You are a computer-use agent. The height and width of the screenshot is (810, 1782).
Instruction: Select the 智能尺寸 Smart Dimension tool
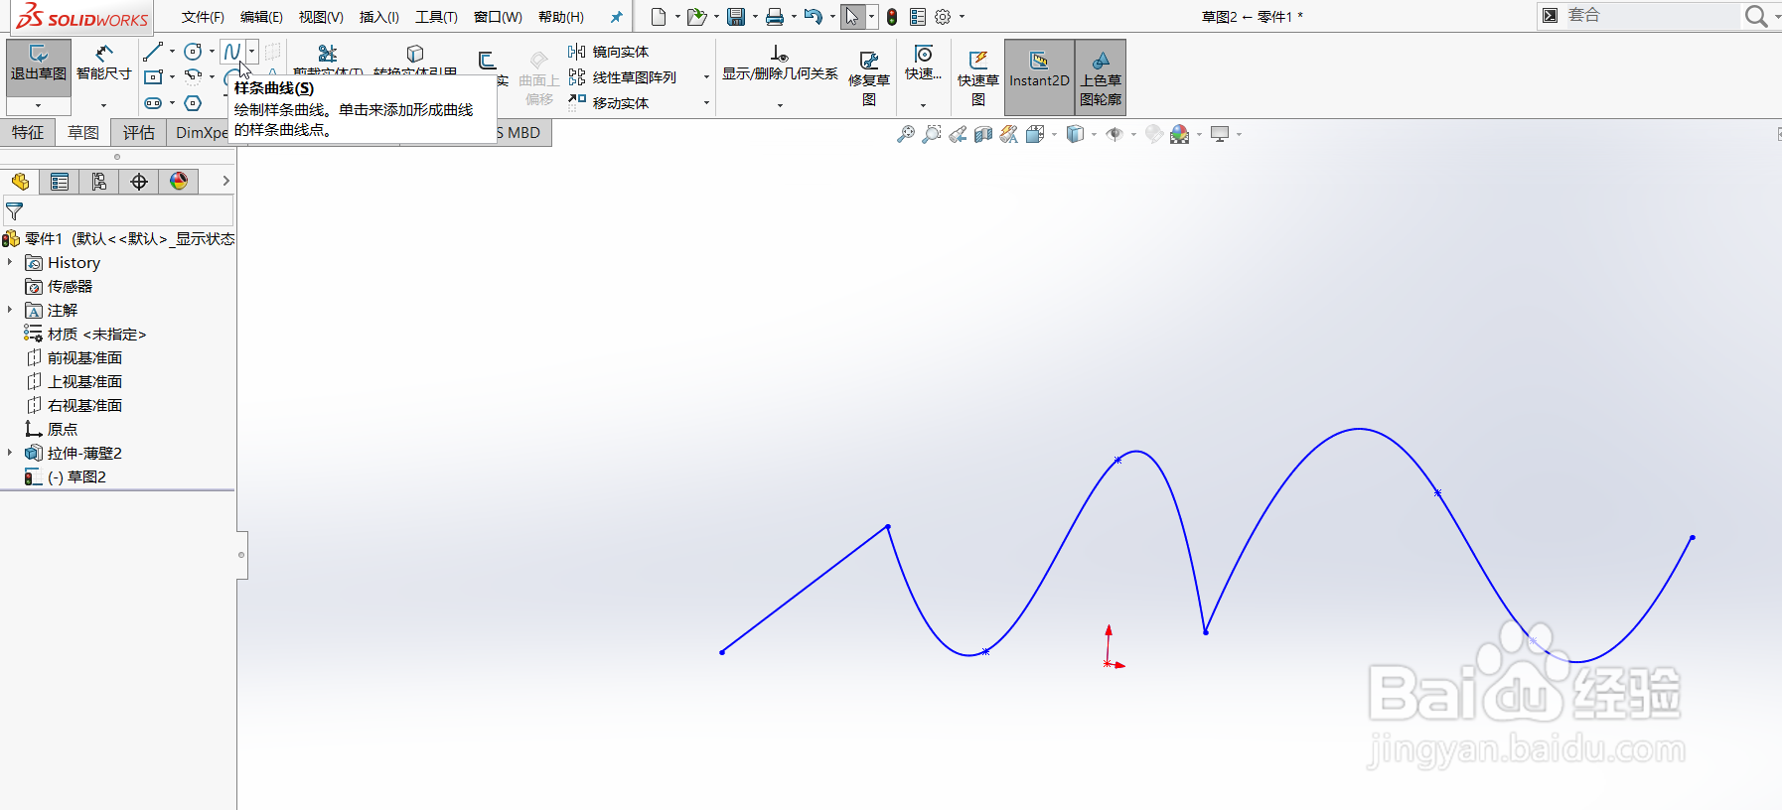103,62
